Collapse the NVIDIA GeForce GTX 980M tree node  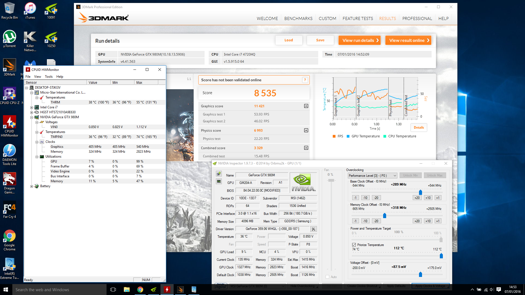(32, 117)
